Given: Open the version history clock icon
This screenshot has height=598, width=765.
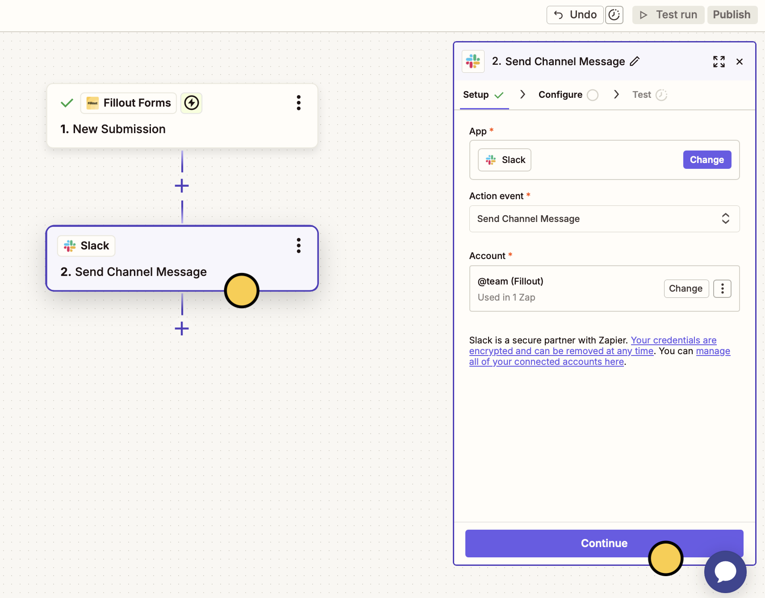Looking at the screenshot, I should pos(615,15).
